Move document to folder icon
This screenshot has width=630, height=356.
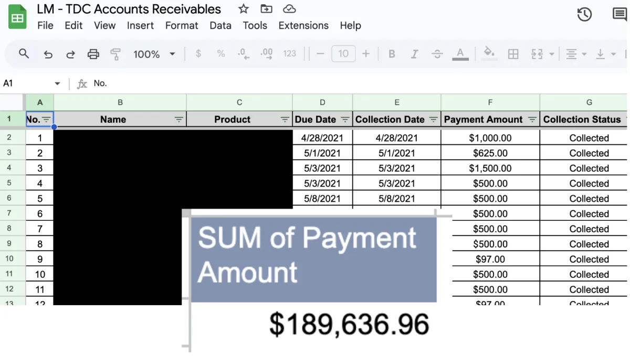pyautogui.click(x=267, y=9)
